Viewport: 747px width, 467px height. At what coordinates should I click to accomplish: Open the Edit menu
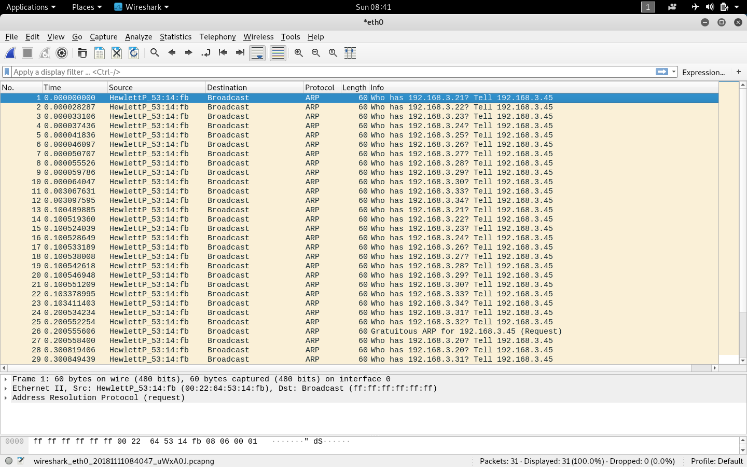pos(32,37)
